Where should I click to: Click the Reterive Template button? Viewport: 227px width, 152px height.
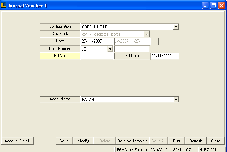click(x=133, y=141)
